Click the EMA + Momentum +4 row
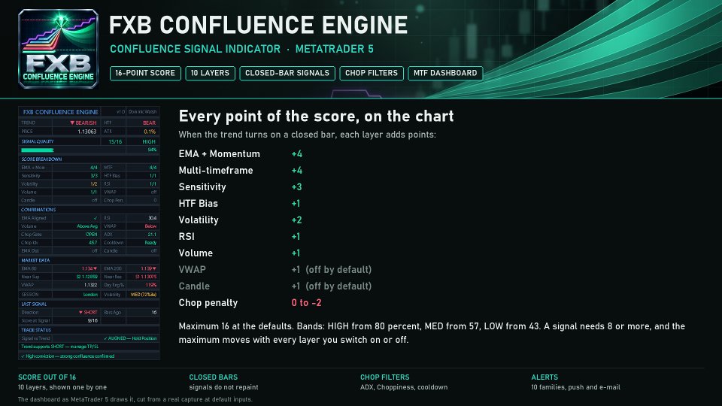Viewport: 722px width, 406px height. [x=241, y=154]
